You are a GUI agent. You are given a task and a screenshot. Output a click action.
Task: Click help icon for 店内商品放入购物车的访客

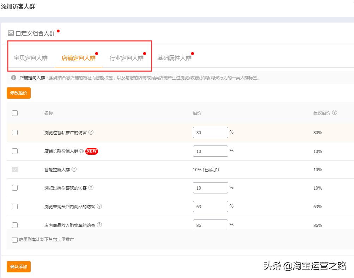tap(99, 224)
